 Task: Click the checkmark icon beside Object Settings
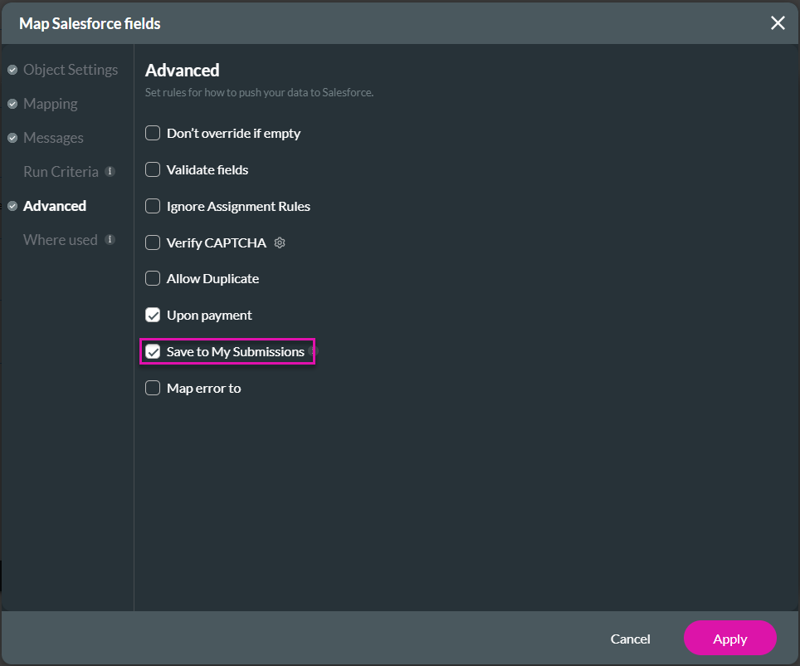[x=12, y=70]
